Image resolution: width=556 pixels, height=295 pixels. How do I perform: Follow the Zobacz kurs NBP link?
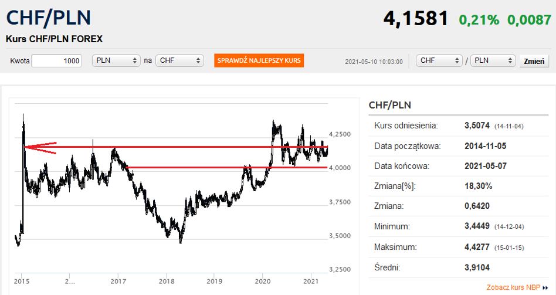514,287
